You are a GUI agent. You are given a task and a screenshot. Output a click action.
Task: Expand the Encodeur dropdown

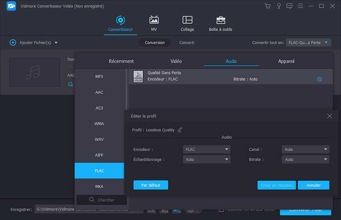(207, 149)
